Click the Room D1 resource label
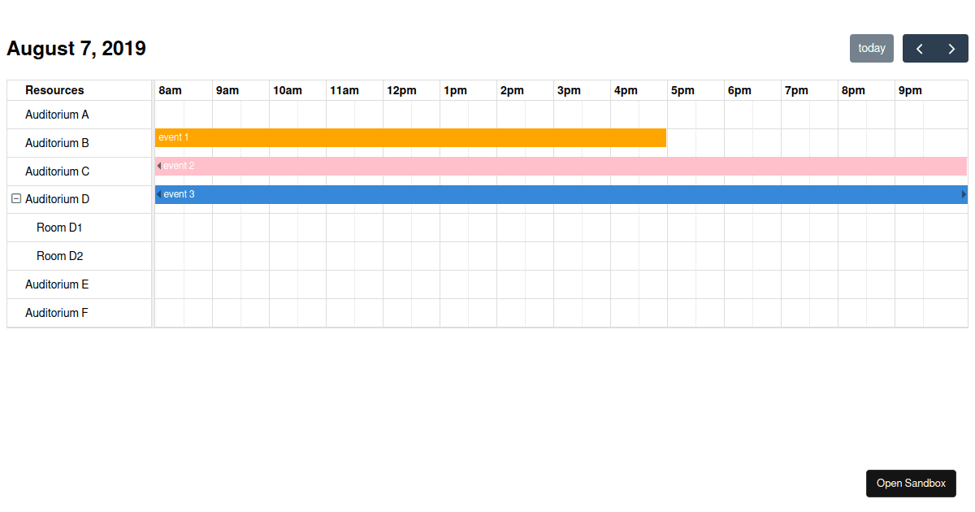The height and width of the screenshot is (512, 975). click(59, 228)
